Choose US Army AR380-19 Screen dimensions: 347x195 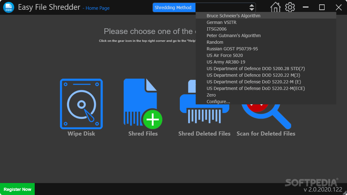(266, 62)
